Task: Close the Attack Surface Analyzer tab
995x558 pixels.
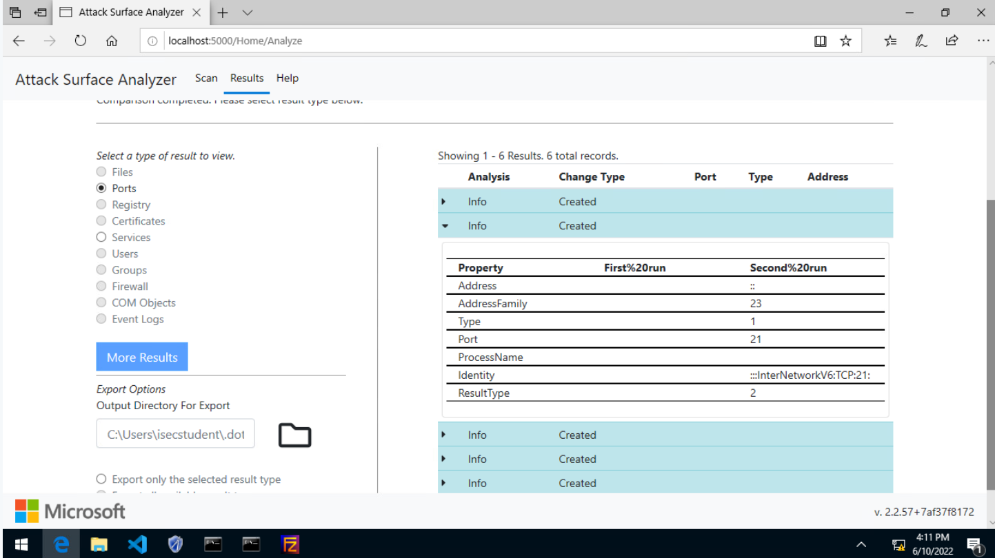Action: tap(196, 12)
